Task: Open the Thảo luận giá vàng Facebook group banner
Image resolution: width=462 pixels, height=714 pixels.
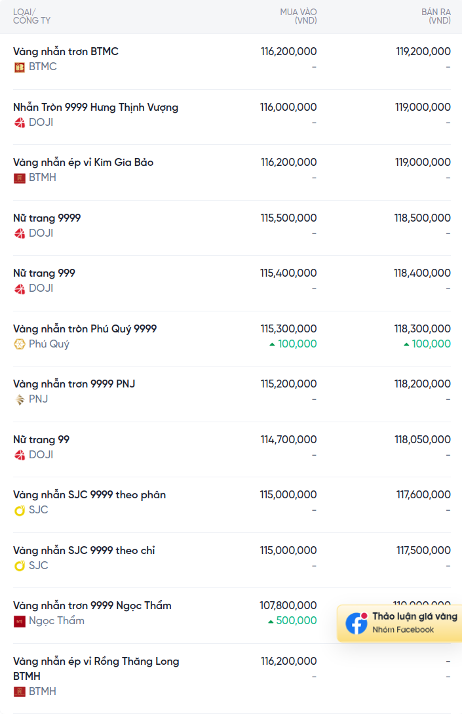Action: tap(400, 624)
